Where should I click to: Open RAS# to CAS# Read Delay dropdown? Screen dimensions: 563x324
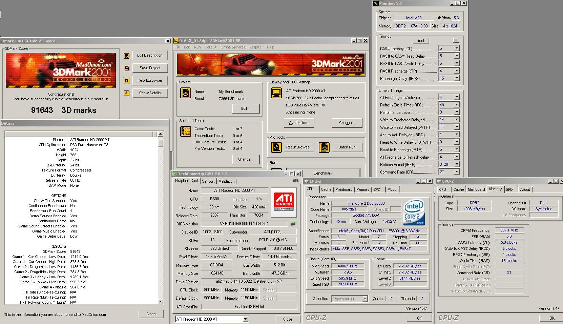[x=457, y=56]
